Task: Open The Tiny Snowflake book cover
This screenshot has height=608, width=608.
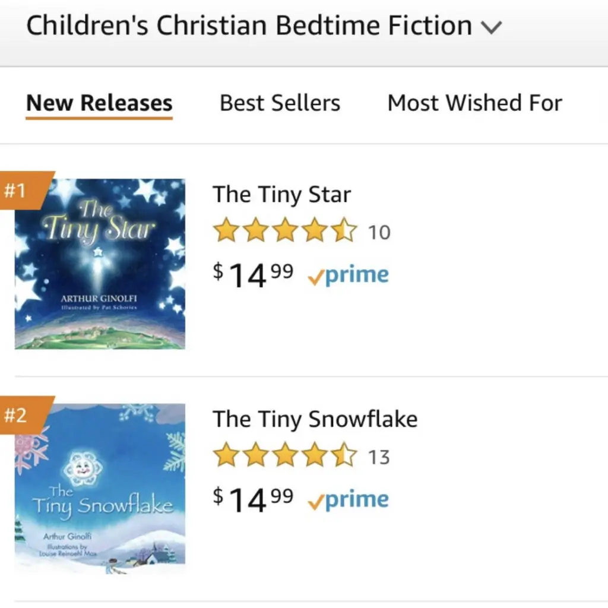Action: pos(100,489)
